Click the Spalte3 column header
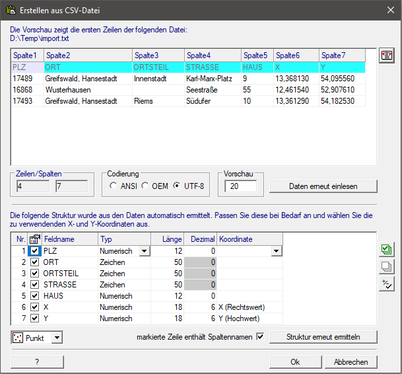402x374 pixels. tap(158, 56)
